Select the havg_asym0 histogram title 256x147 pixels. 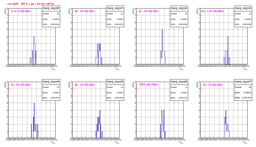[51, 8]
